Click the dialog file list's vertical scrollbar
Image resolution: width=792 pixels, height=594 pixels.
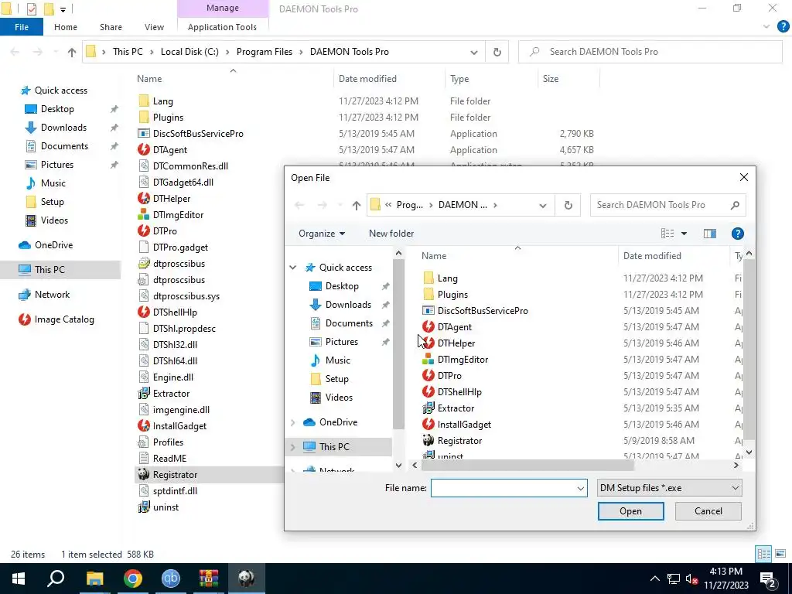coord(749,349)
